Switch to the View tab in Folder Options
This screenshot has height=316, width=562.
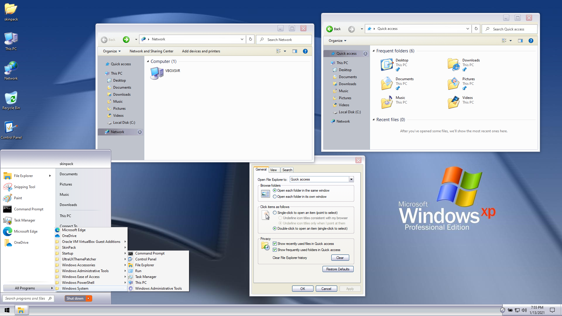click(x=273, y=170)
